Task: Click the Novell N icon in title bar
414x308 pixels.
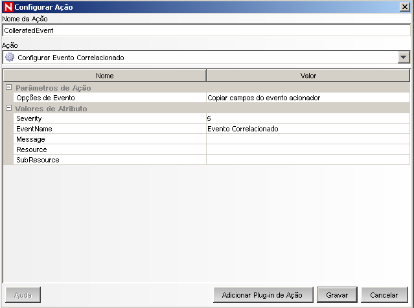Action: [x=8, y=6]
